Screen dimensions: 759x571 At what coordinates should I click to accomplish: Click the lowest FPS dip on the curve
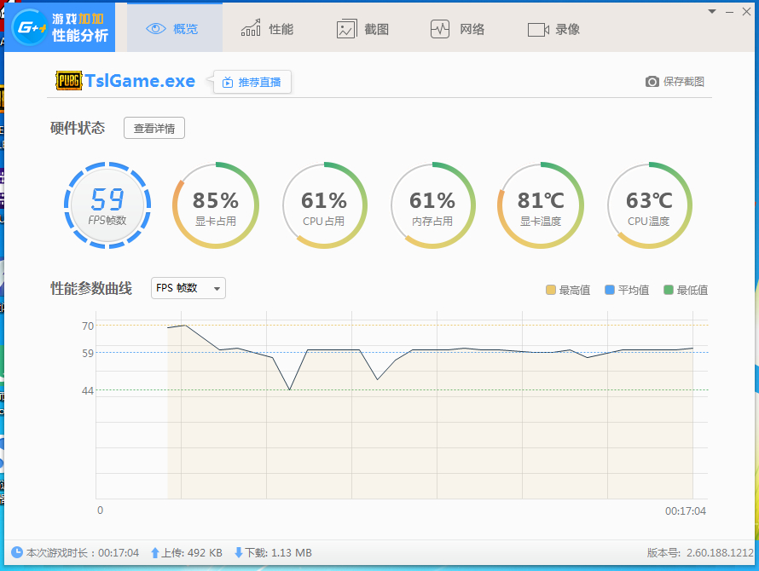(x=289, y=389)
